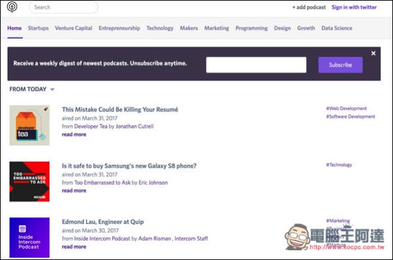Open the add podcast link
393x260 pixels.
(x=309, y=7)
